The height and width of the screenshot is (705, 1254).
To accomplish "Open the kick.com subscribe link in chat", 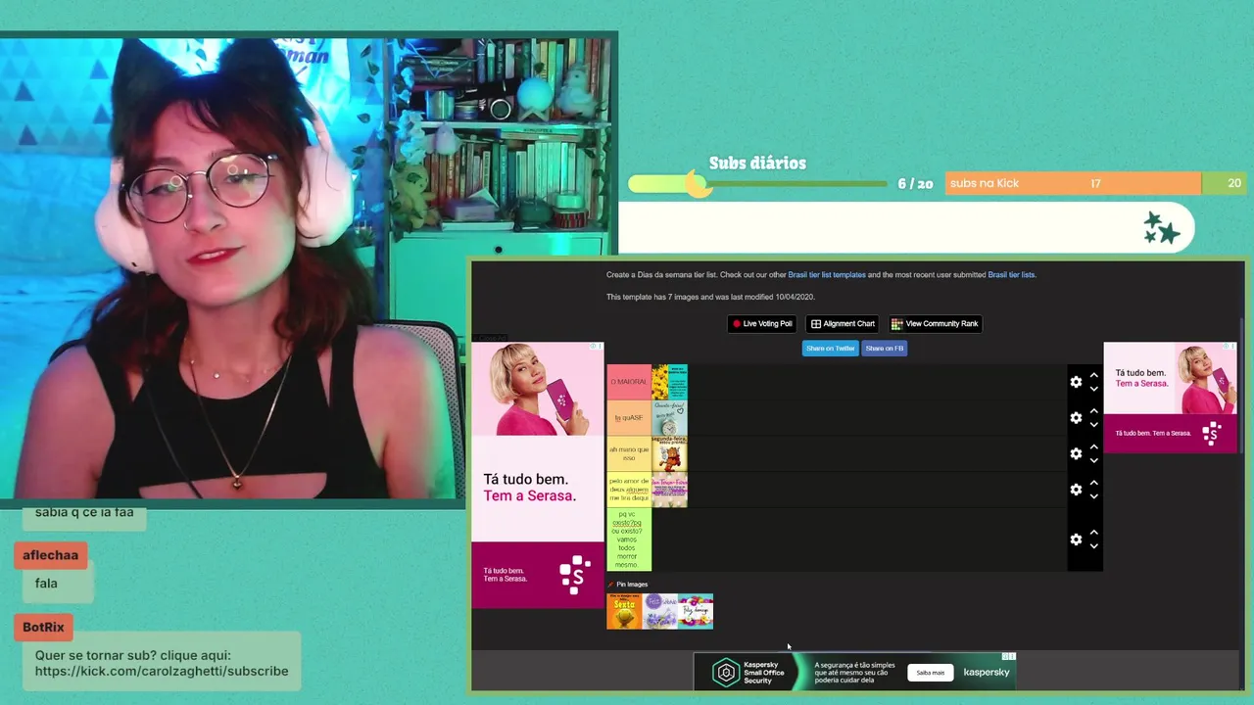I will [x=162, y=671].
